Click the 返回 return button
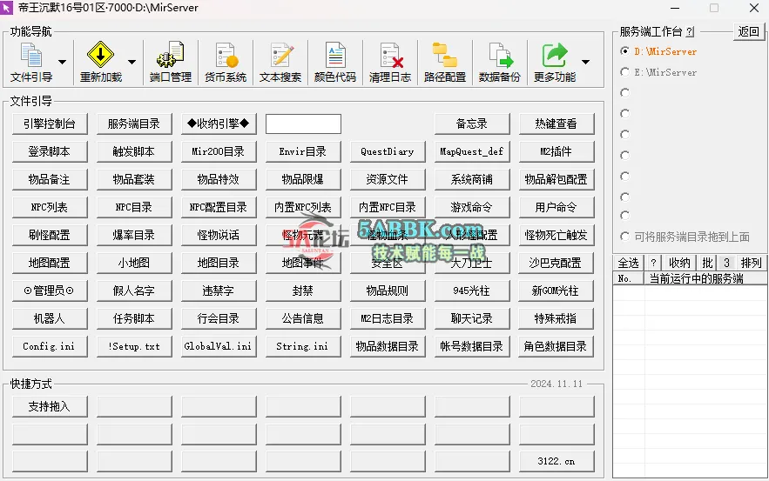This screenshot has width=769, height=481. [749, 31]
